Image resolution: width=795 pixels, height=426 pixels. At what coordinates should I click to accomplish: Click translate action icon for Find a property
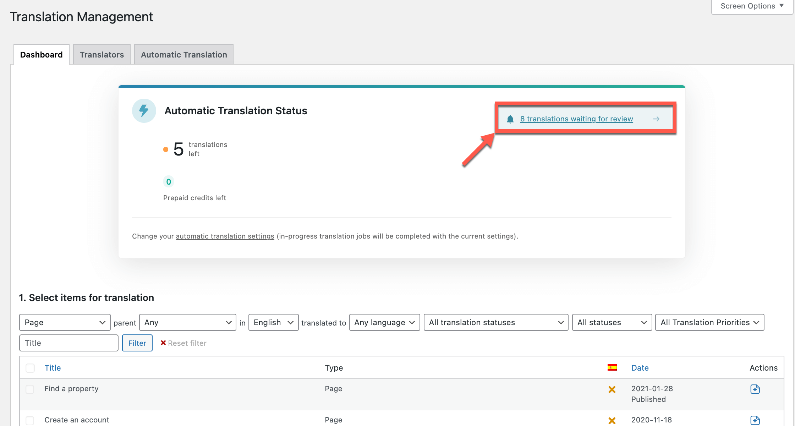click(755, 389)
